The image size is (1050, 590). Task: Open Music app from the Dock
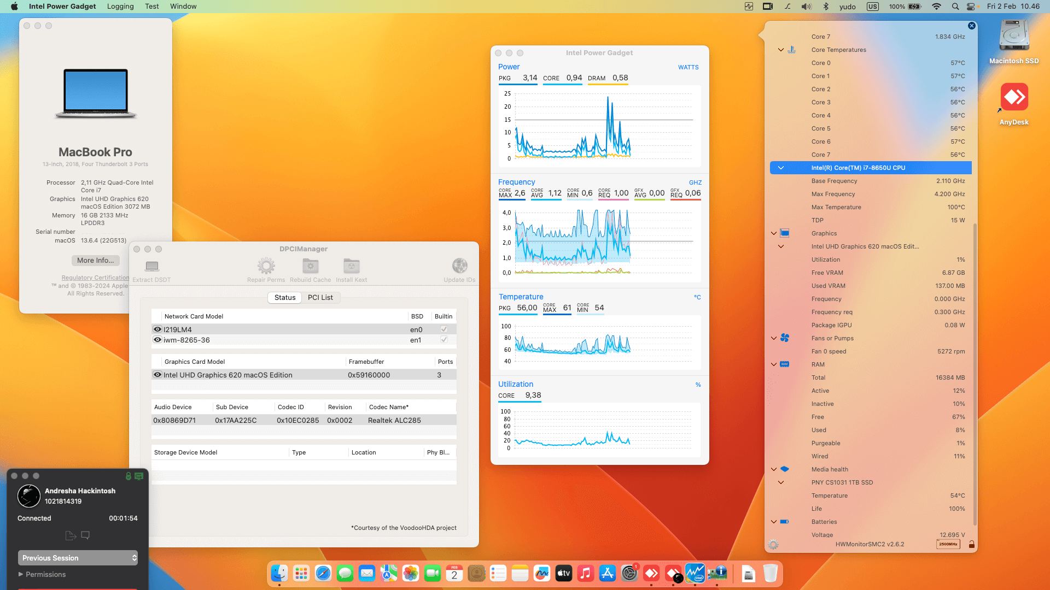[586, 573]
